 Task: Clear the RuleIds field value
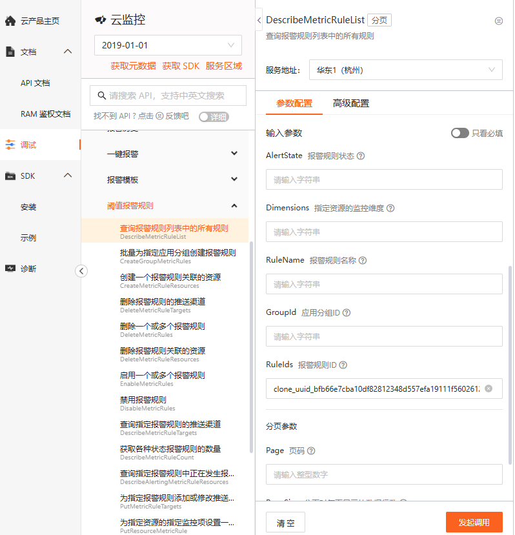[x=489, y=389]
